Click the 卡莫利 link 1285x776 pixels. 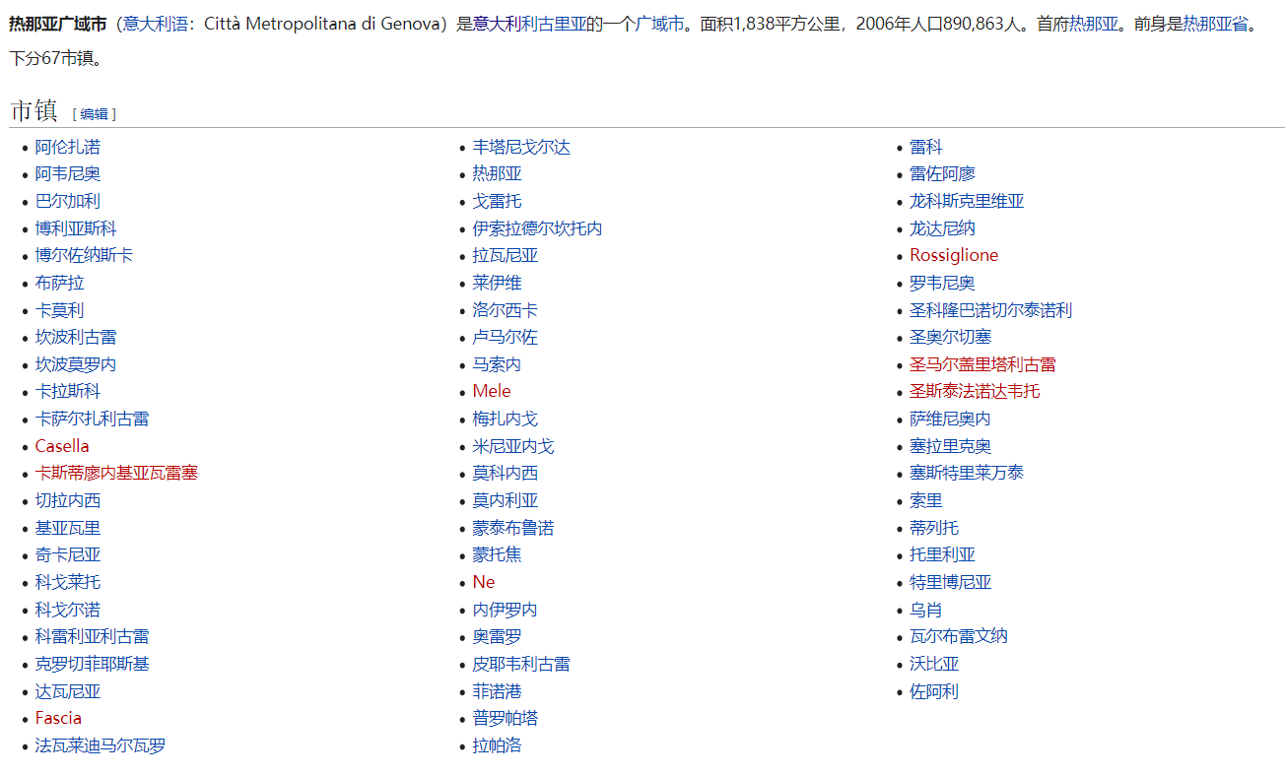point(60,310)
